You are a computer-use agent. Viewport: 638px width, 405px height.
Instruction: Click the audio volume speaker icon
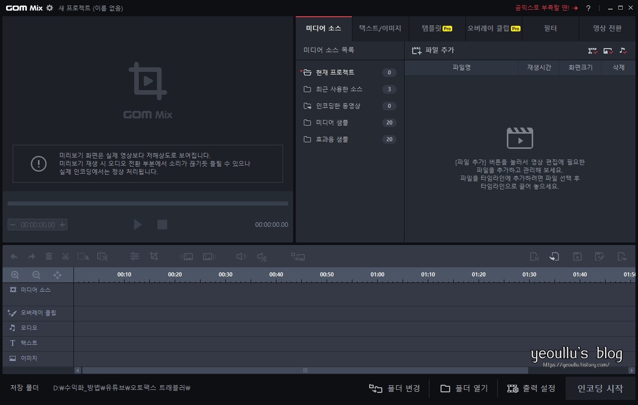coord(242,257)
